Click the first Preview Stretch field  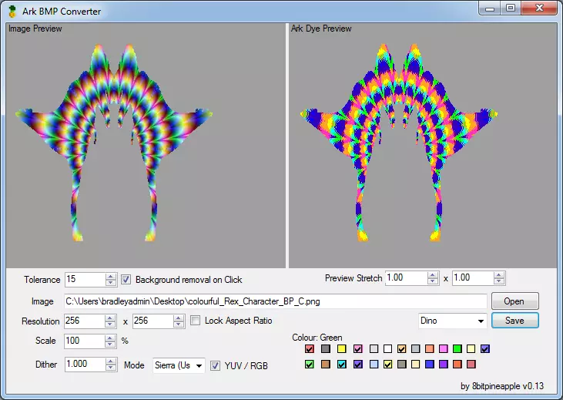[407, 278]
